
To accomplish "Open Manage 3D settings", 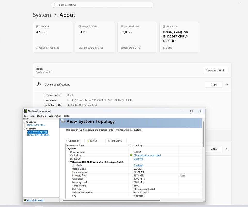I will point(36,125).
